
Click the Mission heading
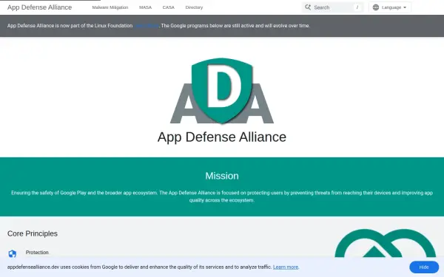[x=222, y=176]
